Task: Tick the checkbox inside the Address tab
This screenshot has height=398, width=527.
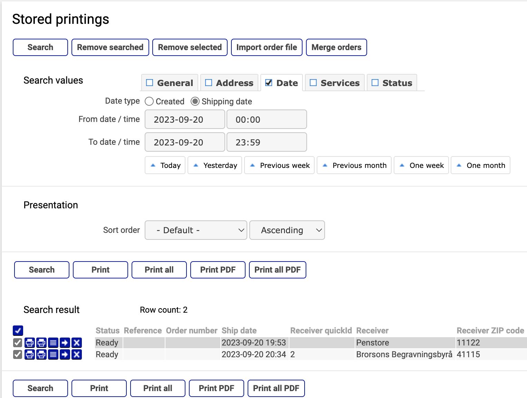Action: tap(209, 83)
